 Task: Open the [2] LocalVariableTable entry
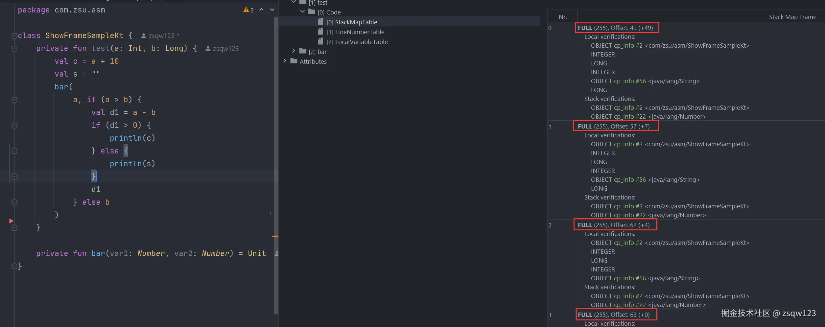point(357,42)
